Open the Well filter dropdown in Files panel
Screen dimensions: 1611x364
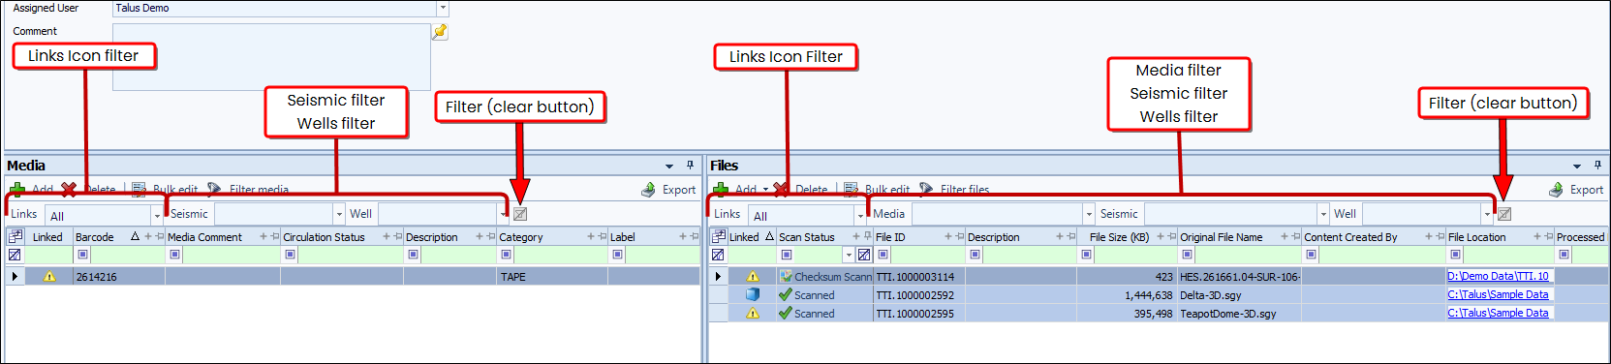1487,214
